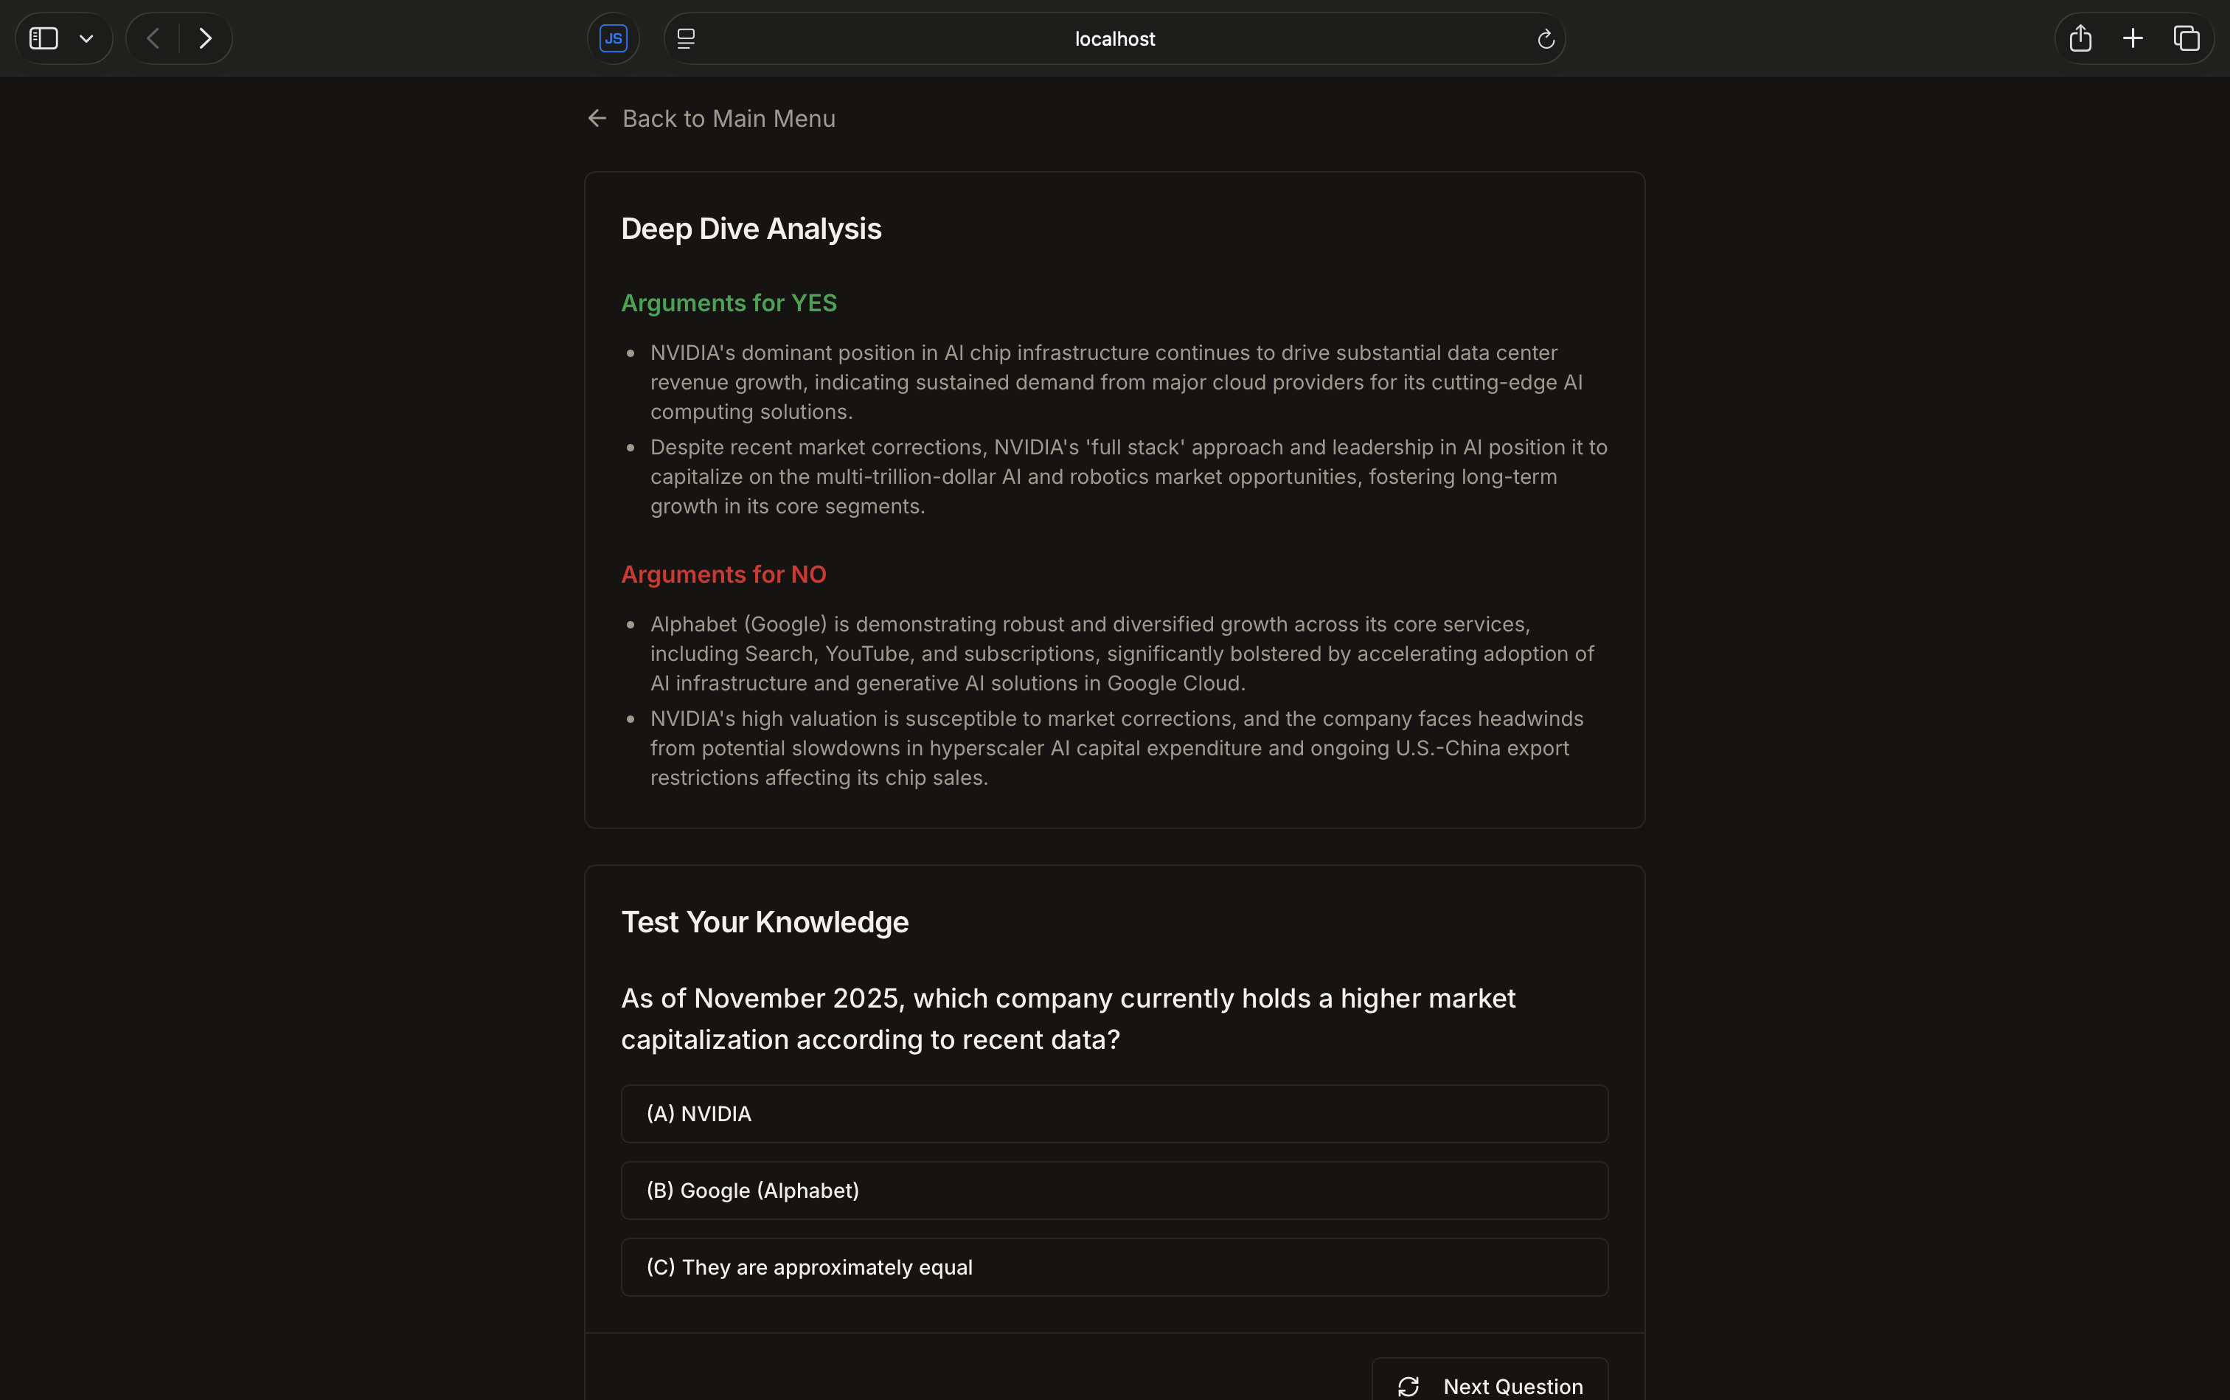
Task: Click the JS extension icon
Action: pyautogui.click(x=613, y=38)
